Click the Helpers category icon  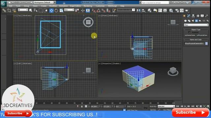pos(200,21)
